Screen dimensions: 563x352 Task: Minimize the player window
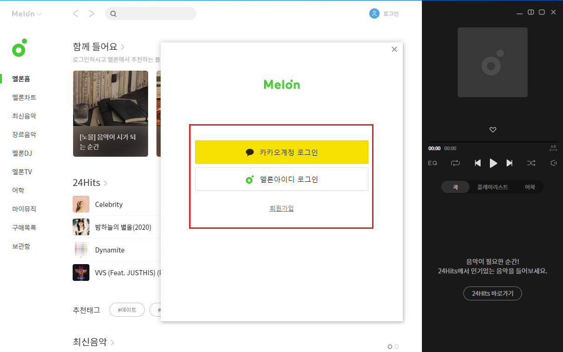(520, 13)
